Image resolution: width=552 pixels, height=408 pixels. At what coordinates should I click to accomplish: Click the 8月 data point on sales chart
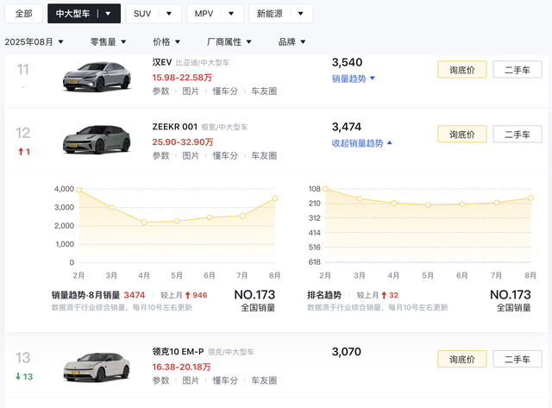pos(275,198)
